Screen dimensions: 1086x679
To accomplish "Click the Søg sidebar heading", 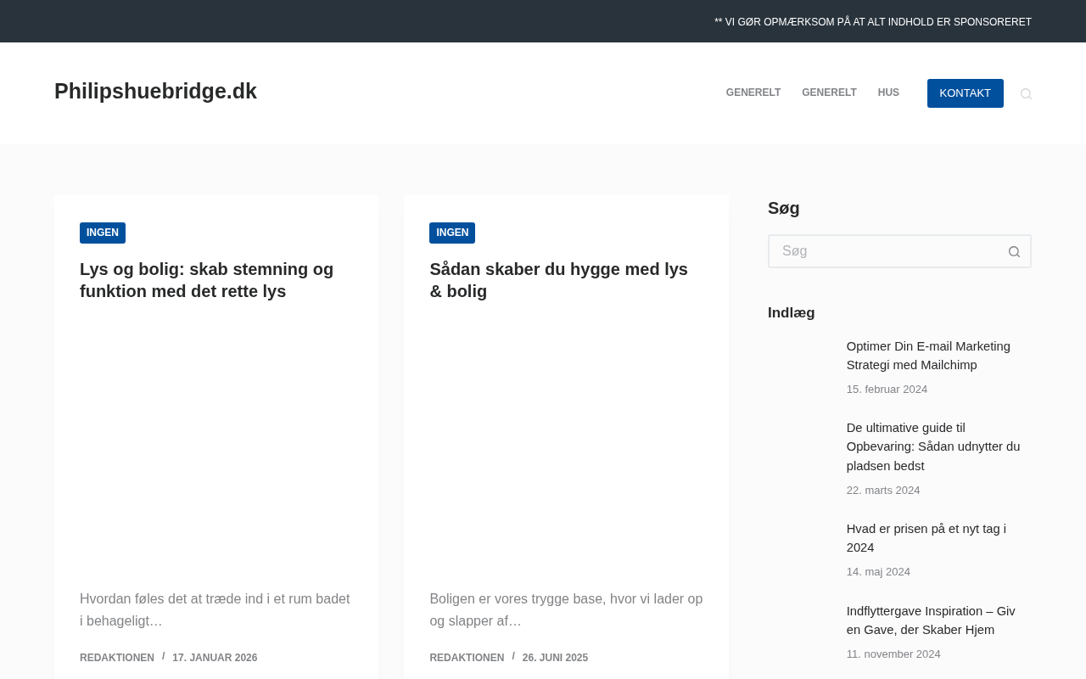I will [x=784, y=208].
